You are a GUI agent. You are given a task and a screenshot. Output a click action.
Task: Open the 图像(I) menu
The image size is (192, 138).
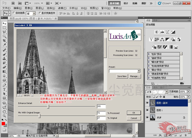tap(29, 8)
